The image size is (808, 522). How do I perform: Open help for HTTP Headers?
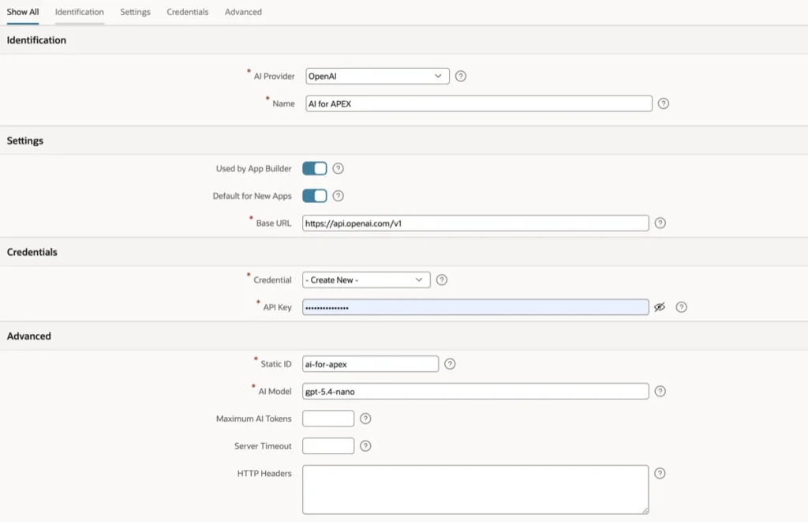pos(660,474)
